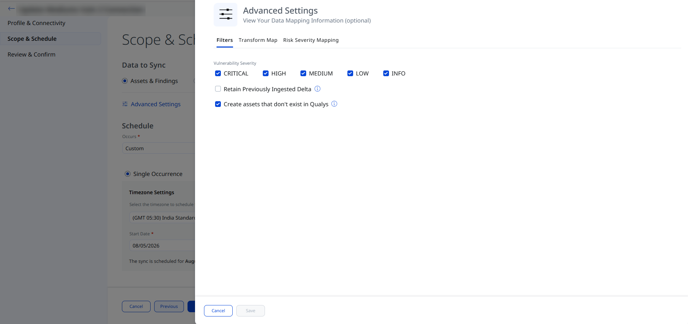Click View Your Data Mapping Information subtitle
The width and height of the screenshot is (688, 324).
tap(307, 21)
